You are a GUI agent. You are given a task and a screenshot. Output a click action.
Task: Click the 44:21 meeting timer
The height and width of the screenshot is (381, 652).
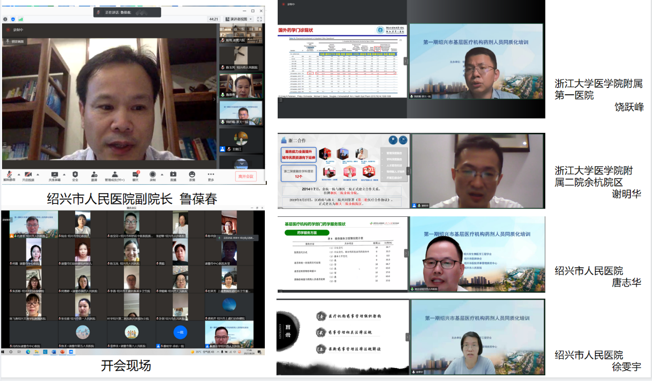pyautogui.click(x=214, y=19)
